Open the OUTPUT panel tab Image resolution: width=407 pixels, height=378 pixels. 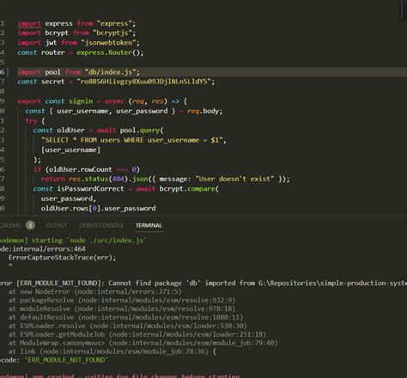coord(57,225)
